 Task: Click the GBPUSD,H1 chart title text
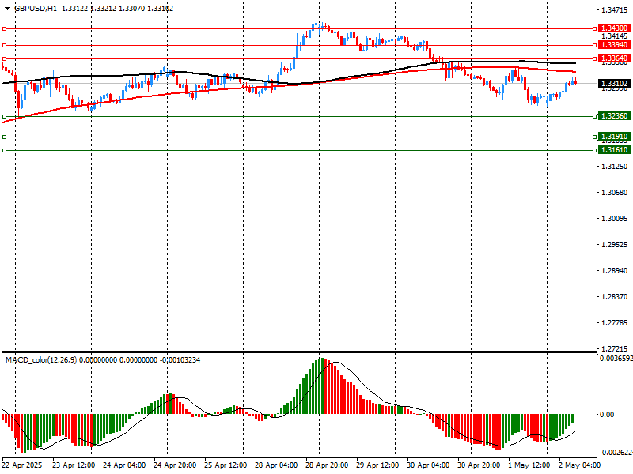(x=36, y=8)
